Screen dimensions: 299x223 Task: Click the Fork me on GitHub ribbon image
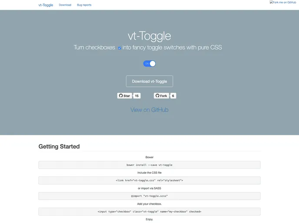point(283,2)
